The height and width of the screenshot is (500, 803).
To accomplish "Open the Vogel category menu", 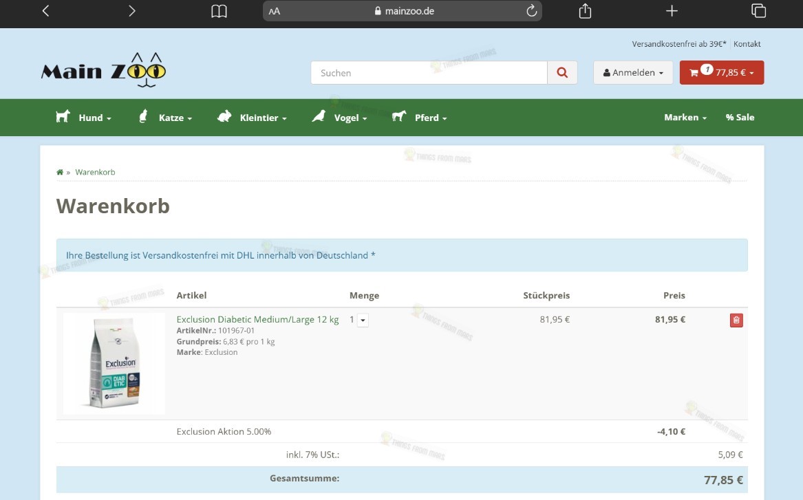I will tap(350, 118).
